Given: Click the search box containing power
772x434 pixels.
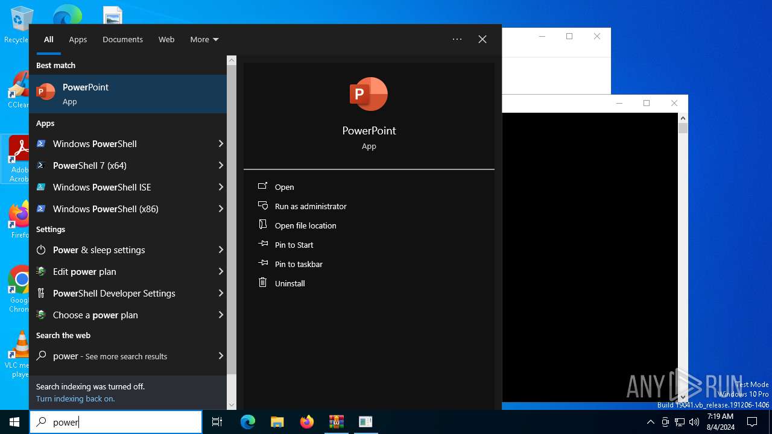Looking at the screenshot, I should [116, 422].
